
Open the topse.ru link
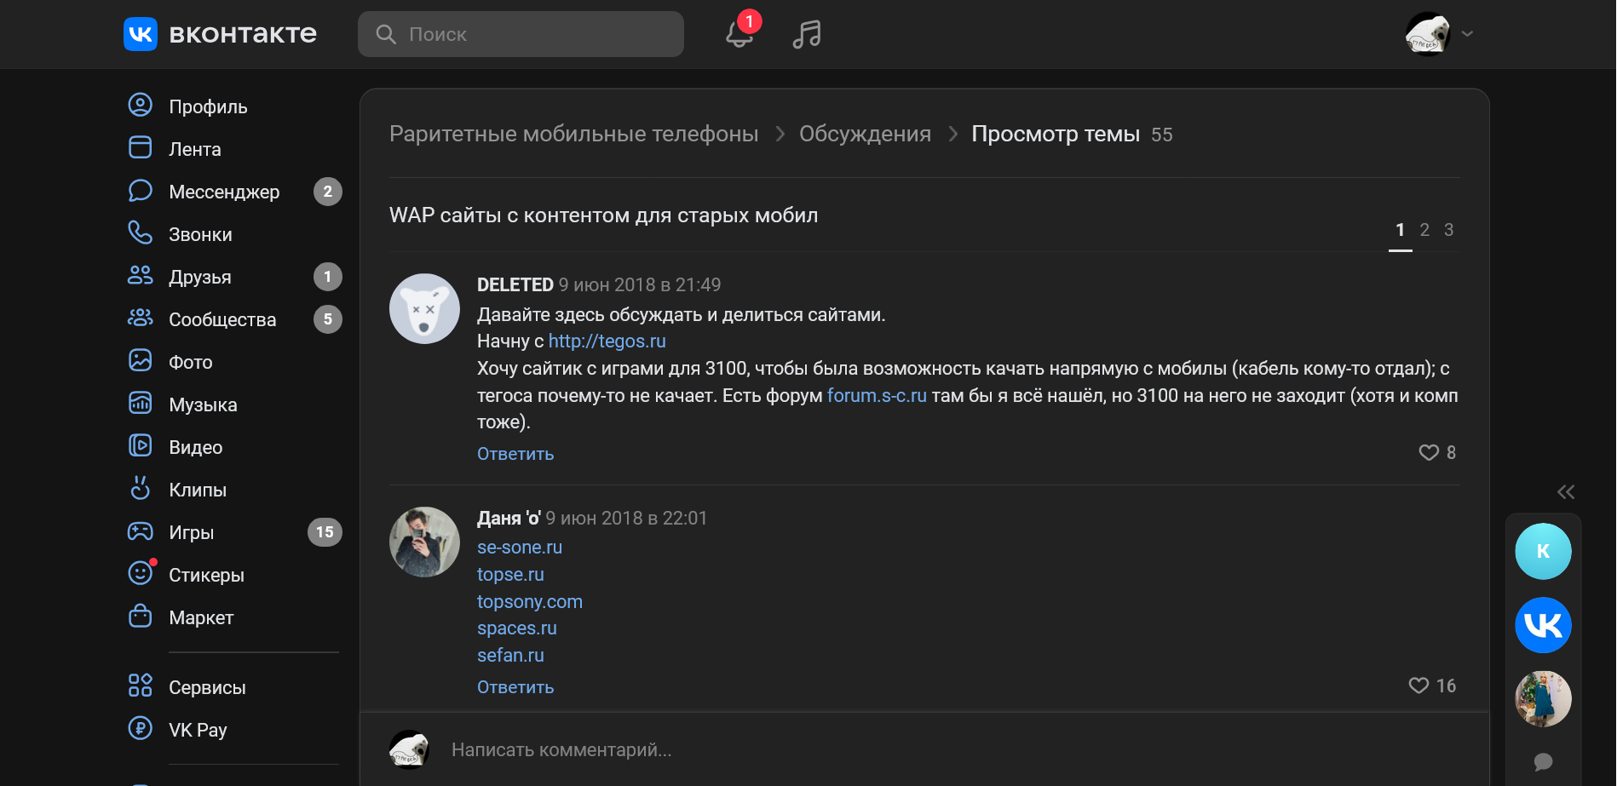tap(510, 575)
